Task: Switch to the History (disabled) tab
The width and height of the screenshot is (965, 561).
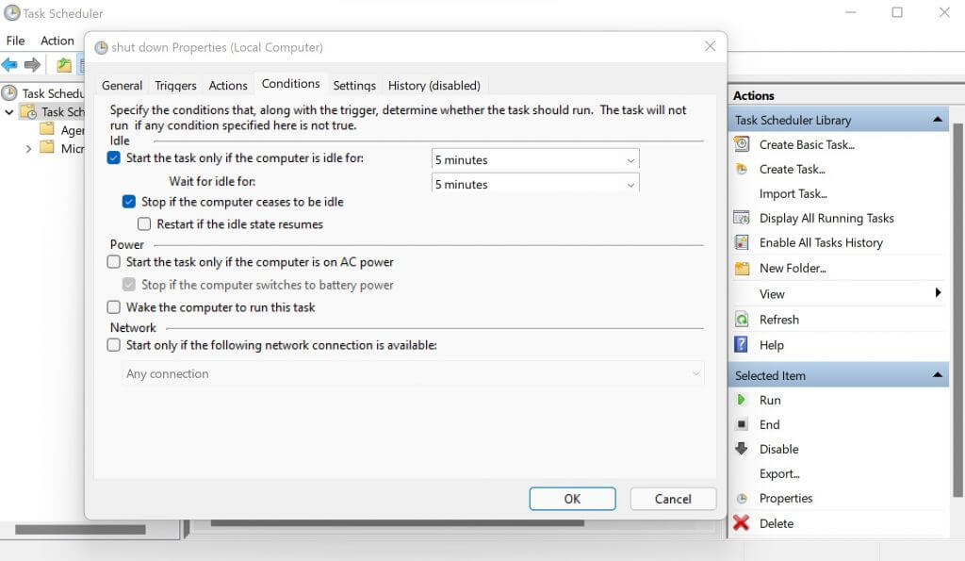Action: (433, 85)
